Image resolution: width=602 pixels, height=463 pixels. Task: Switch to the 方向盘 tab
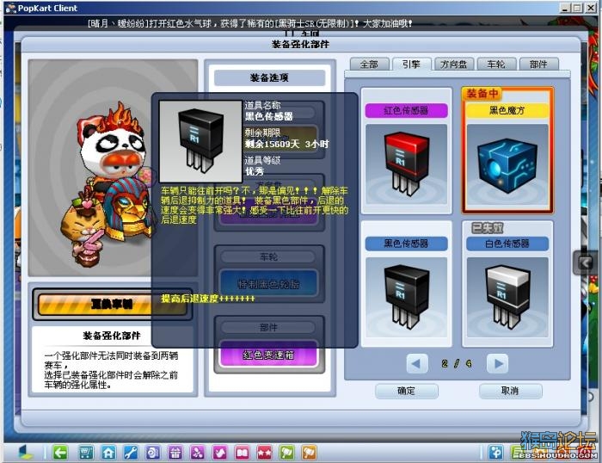[x=454, y=65]
